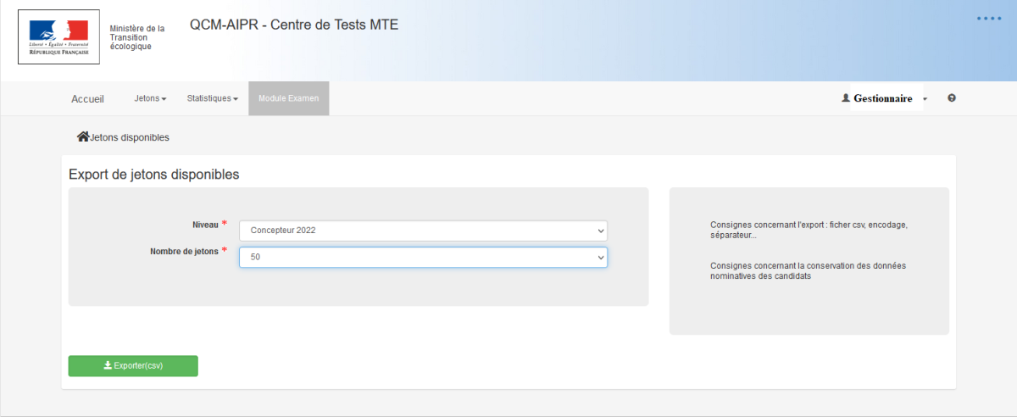
Task: Click the République Française logo
Action: [58, 37]
